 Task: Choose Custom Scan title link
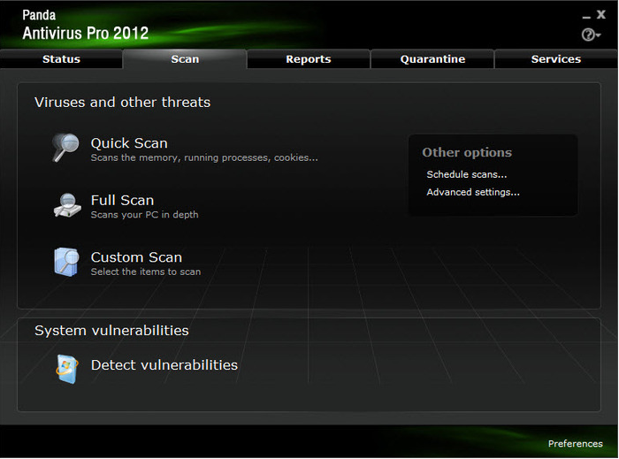[x=136, y=257]
